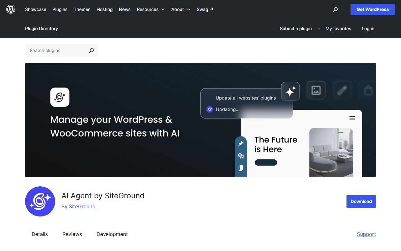Click the 'Updating...' status text
Viewport: 401px width, 251px height.
(228, 109)
